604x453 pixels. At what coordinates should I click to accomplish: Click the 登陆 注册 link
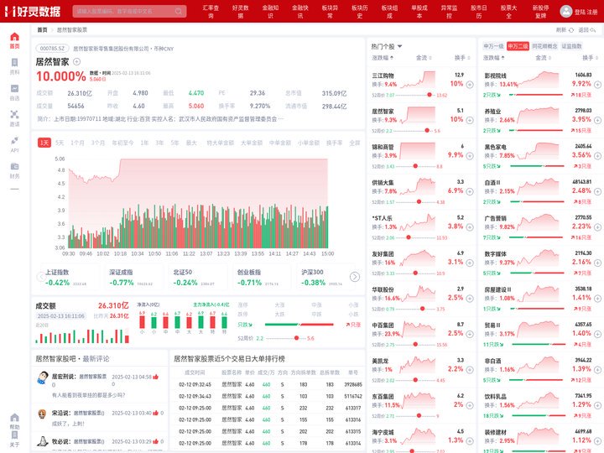[586, 12]
